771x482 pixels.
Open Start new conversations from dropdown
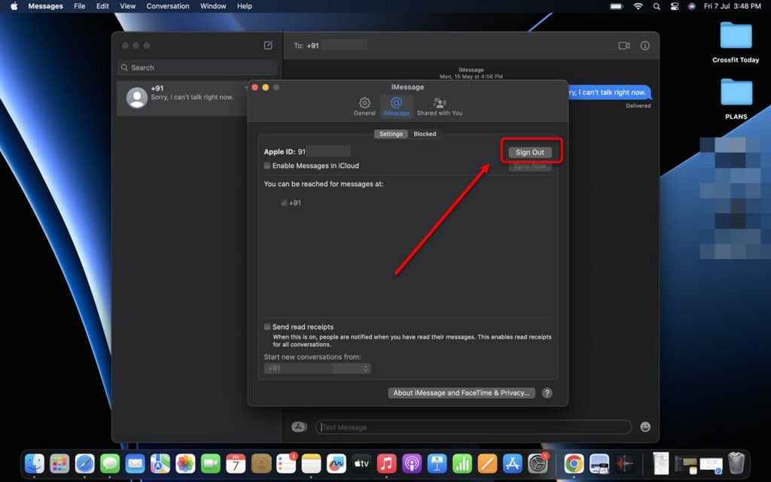(317, 368)
